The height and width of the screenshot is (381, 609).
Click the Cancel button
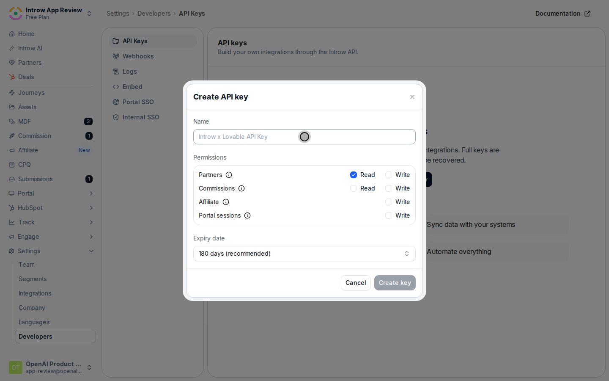tap(356, 283)
